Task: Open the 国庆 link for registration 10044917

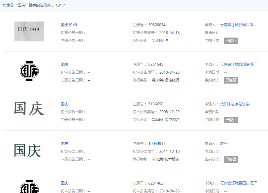Action: pyautogui.click(x=64, y=144)
